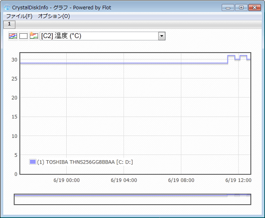Open the オプション(O) menu
The width and height of the screenshot is (265, 218).
point(54,16)
